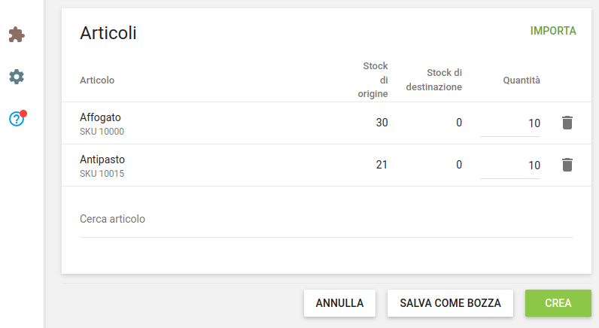The width and height of the screenshot is (599, 328).
Task: Delete the Affogato row with trash icon
Action: 567,123
